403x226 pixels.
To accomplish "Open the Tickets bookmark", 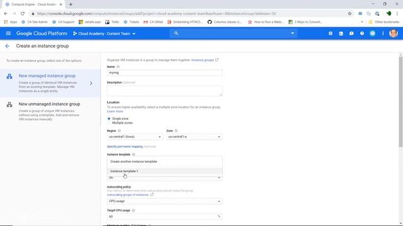I will [x=131, y=22].
